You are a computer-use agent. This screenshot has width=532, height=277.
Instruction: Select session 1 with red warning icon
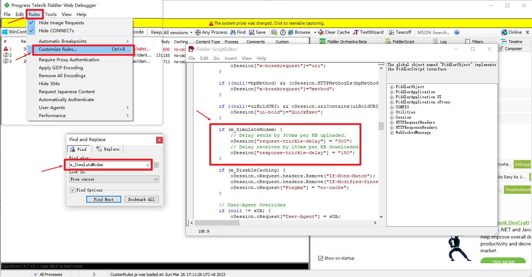point(6,49)
